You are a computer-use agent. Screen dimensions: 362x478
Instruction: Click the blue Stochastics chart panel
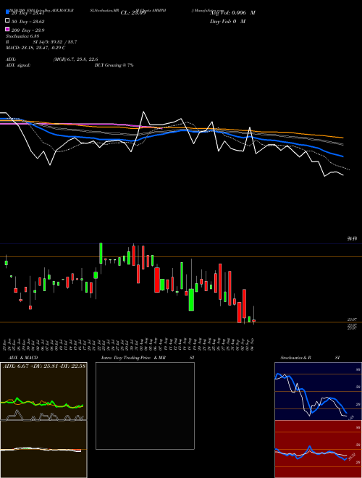[x=318, y=391]
